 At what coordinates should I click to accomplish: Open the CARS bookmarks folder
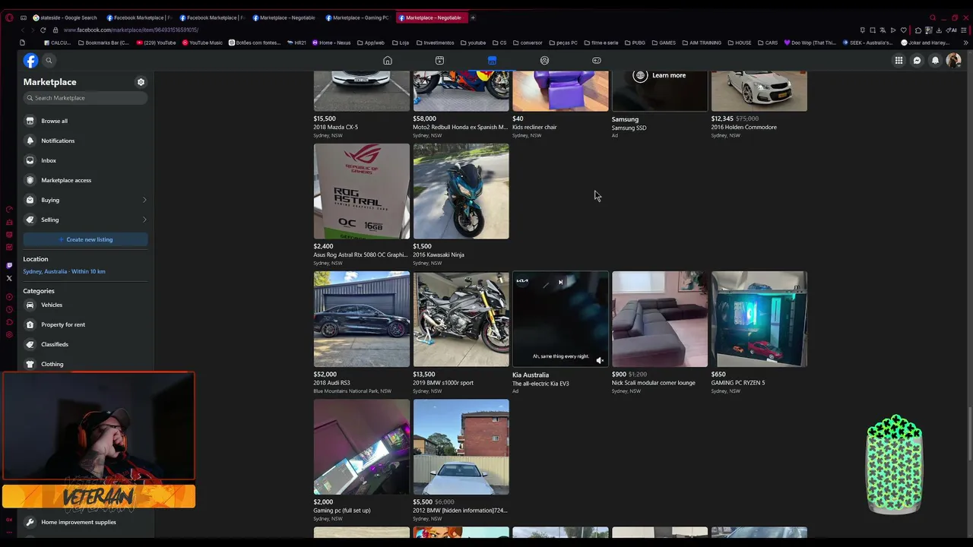pos(768,43)
